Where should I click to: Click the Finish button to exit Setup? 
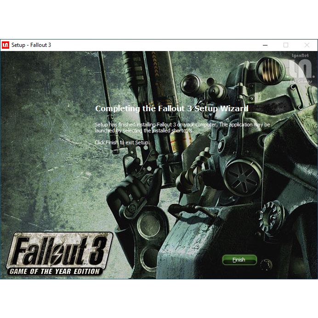click(x=239, y=260)
